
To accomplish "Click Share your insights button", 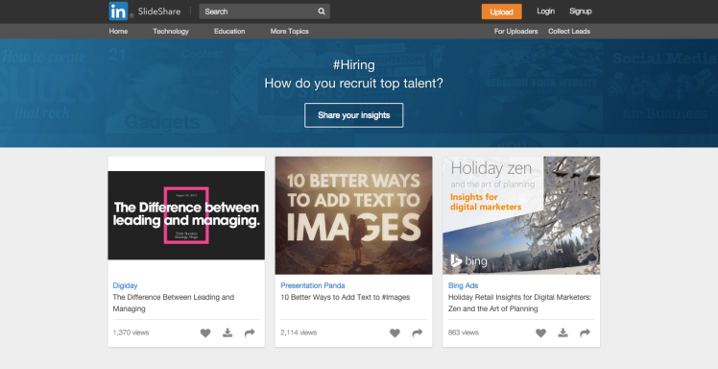I will coord(354,115).
